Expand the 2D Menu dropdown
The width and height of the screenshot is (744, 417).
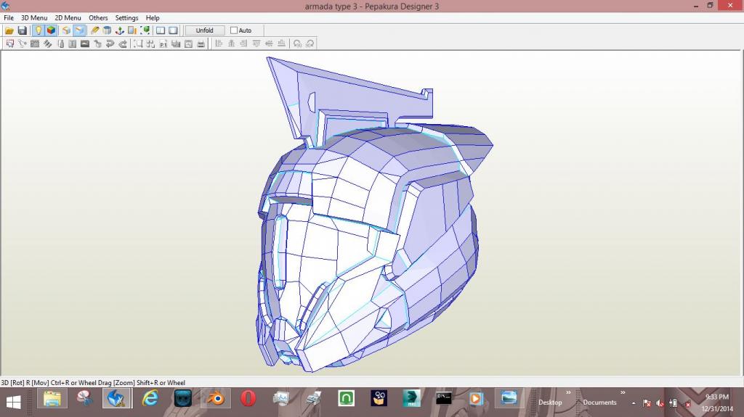point(68,17)
